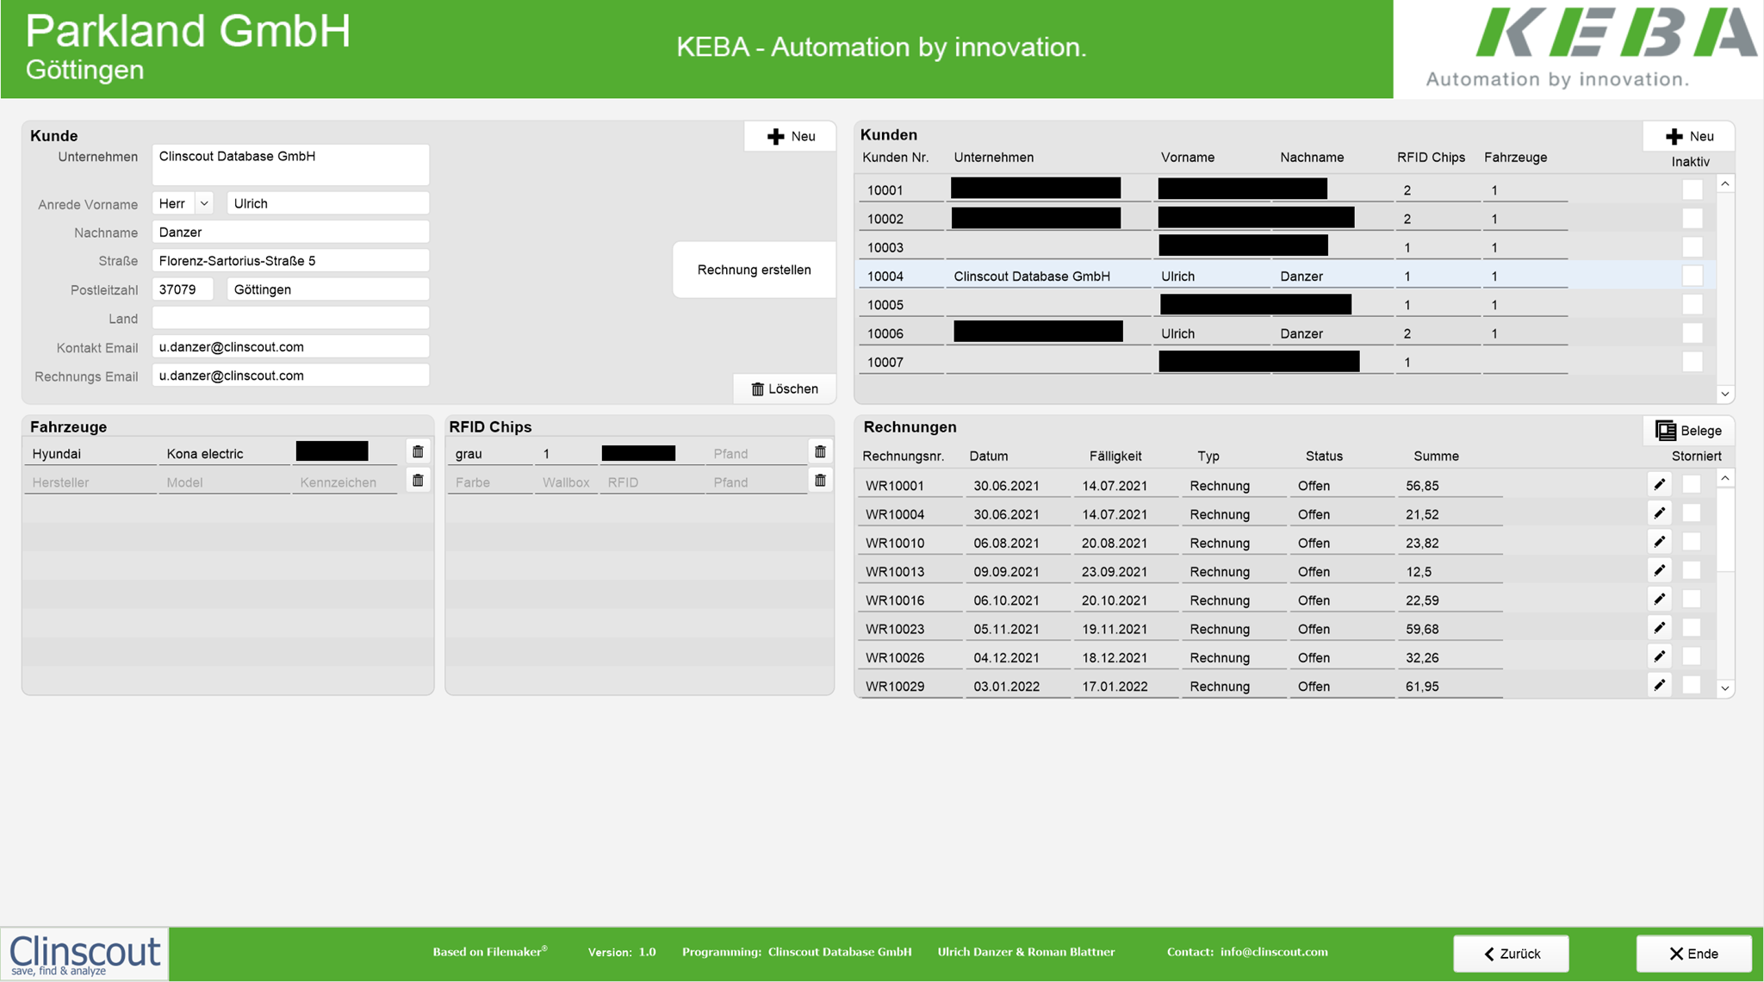
Task: Click trash icon on empty Hersteller vehicle row
Action: (x=418, y=481)
